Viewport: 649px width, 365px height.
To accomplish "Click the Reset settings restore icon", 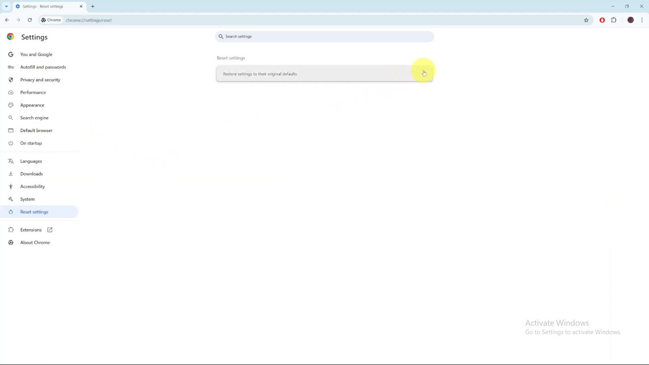I will coord(11,212).
